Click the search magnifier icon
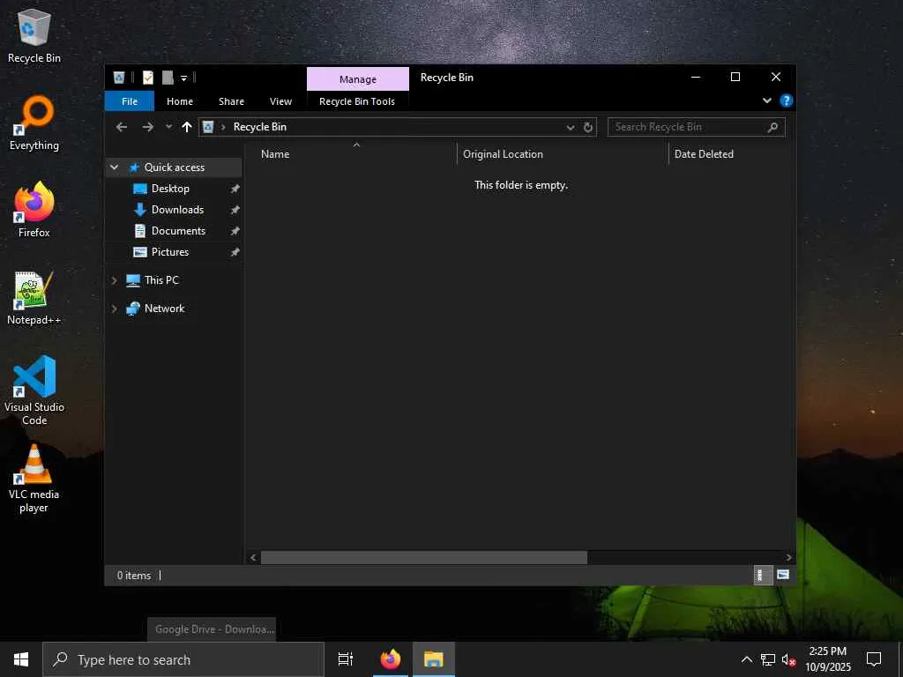903x677 pixels. point(772,127)
